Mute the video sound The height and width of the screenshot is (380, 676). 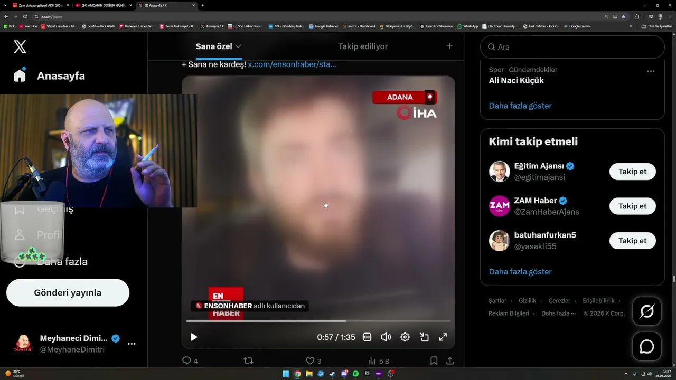386,337
